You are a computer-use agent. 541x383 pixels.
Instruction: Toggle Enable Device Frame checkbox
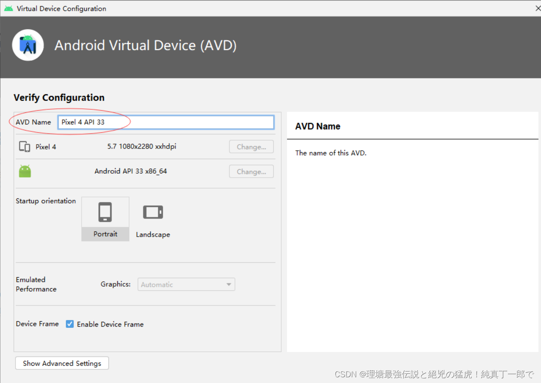[70, 324]
